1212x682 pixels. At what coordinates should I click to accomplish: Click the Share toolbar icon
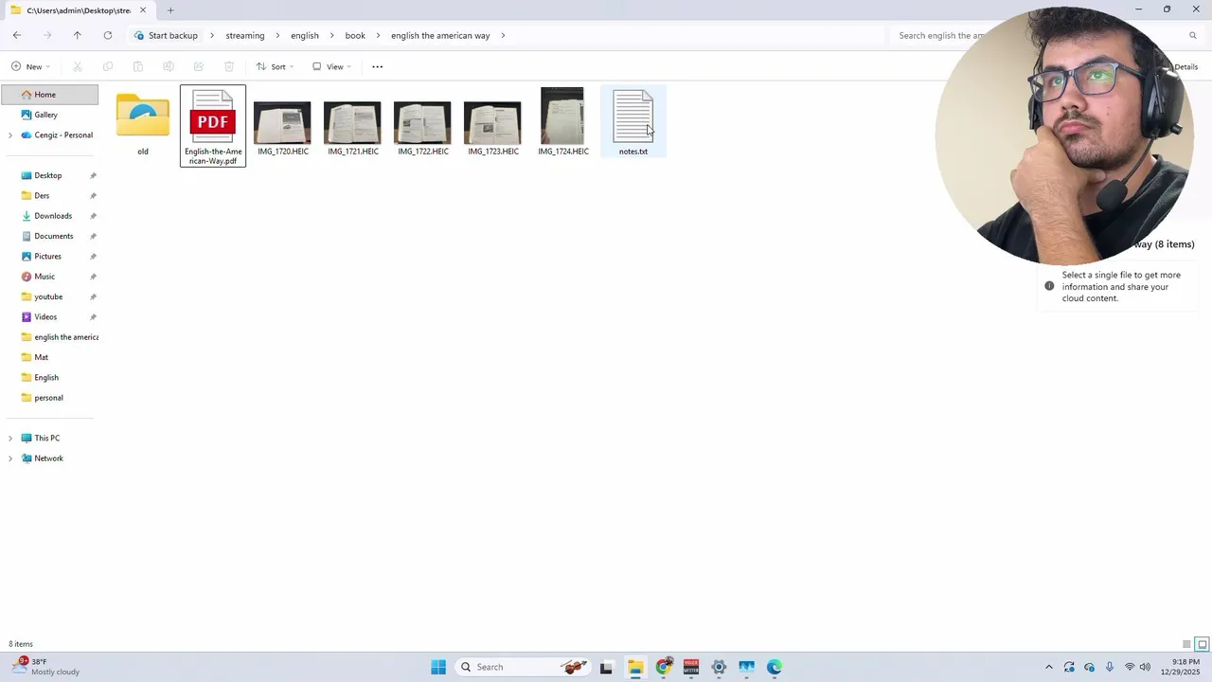(199, 66)
